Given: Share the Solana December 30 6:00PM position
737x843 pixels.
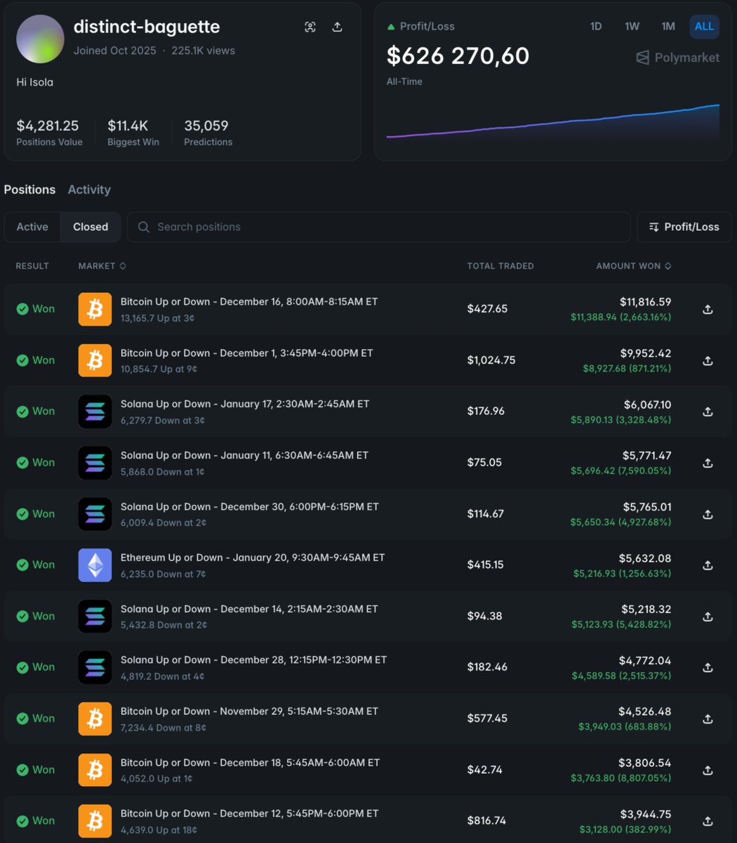Looking at the screenshot, I should (x=708, y=514).
